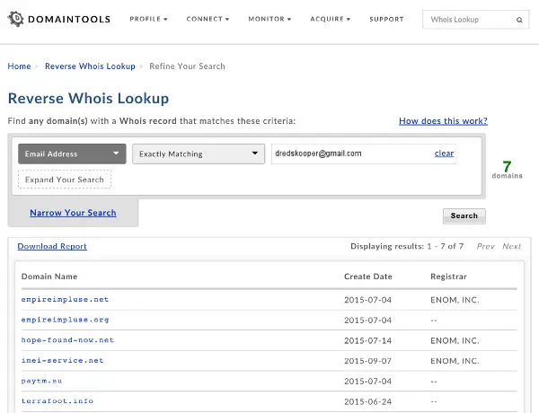Viewport: 539px width, 413px height.
Task: Go to Home breadcrumb
Action: 19,66
